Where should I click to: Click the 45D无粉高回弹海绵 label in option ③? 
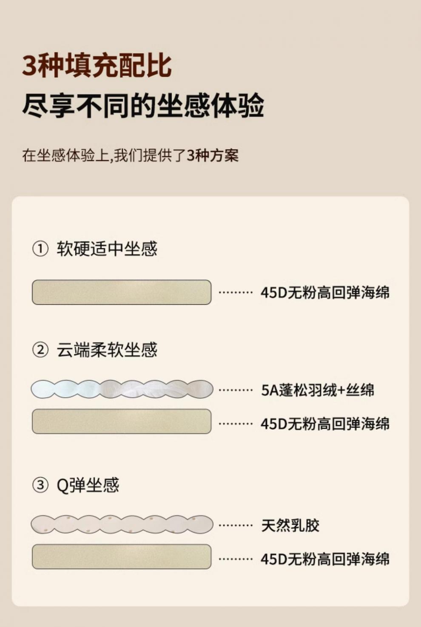coord(325,559)
